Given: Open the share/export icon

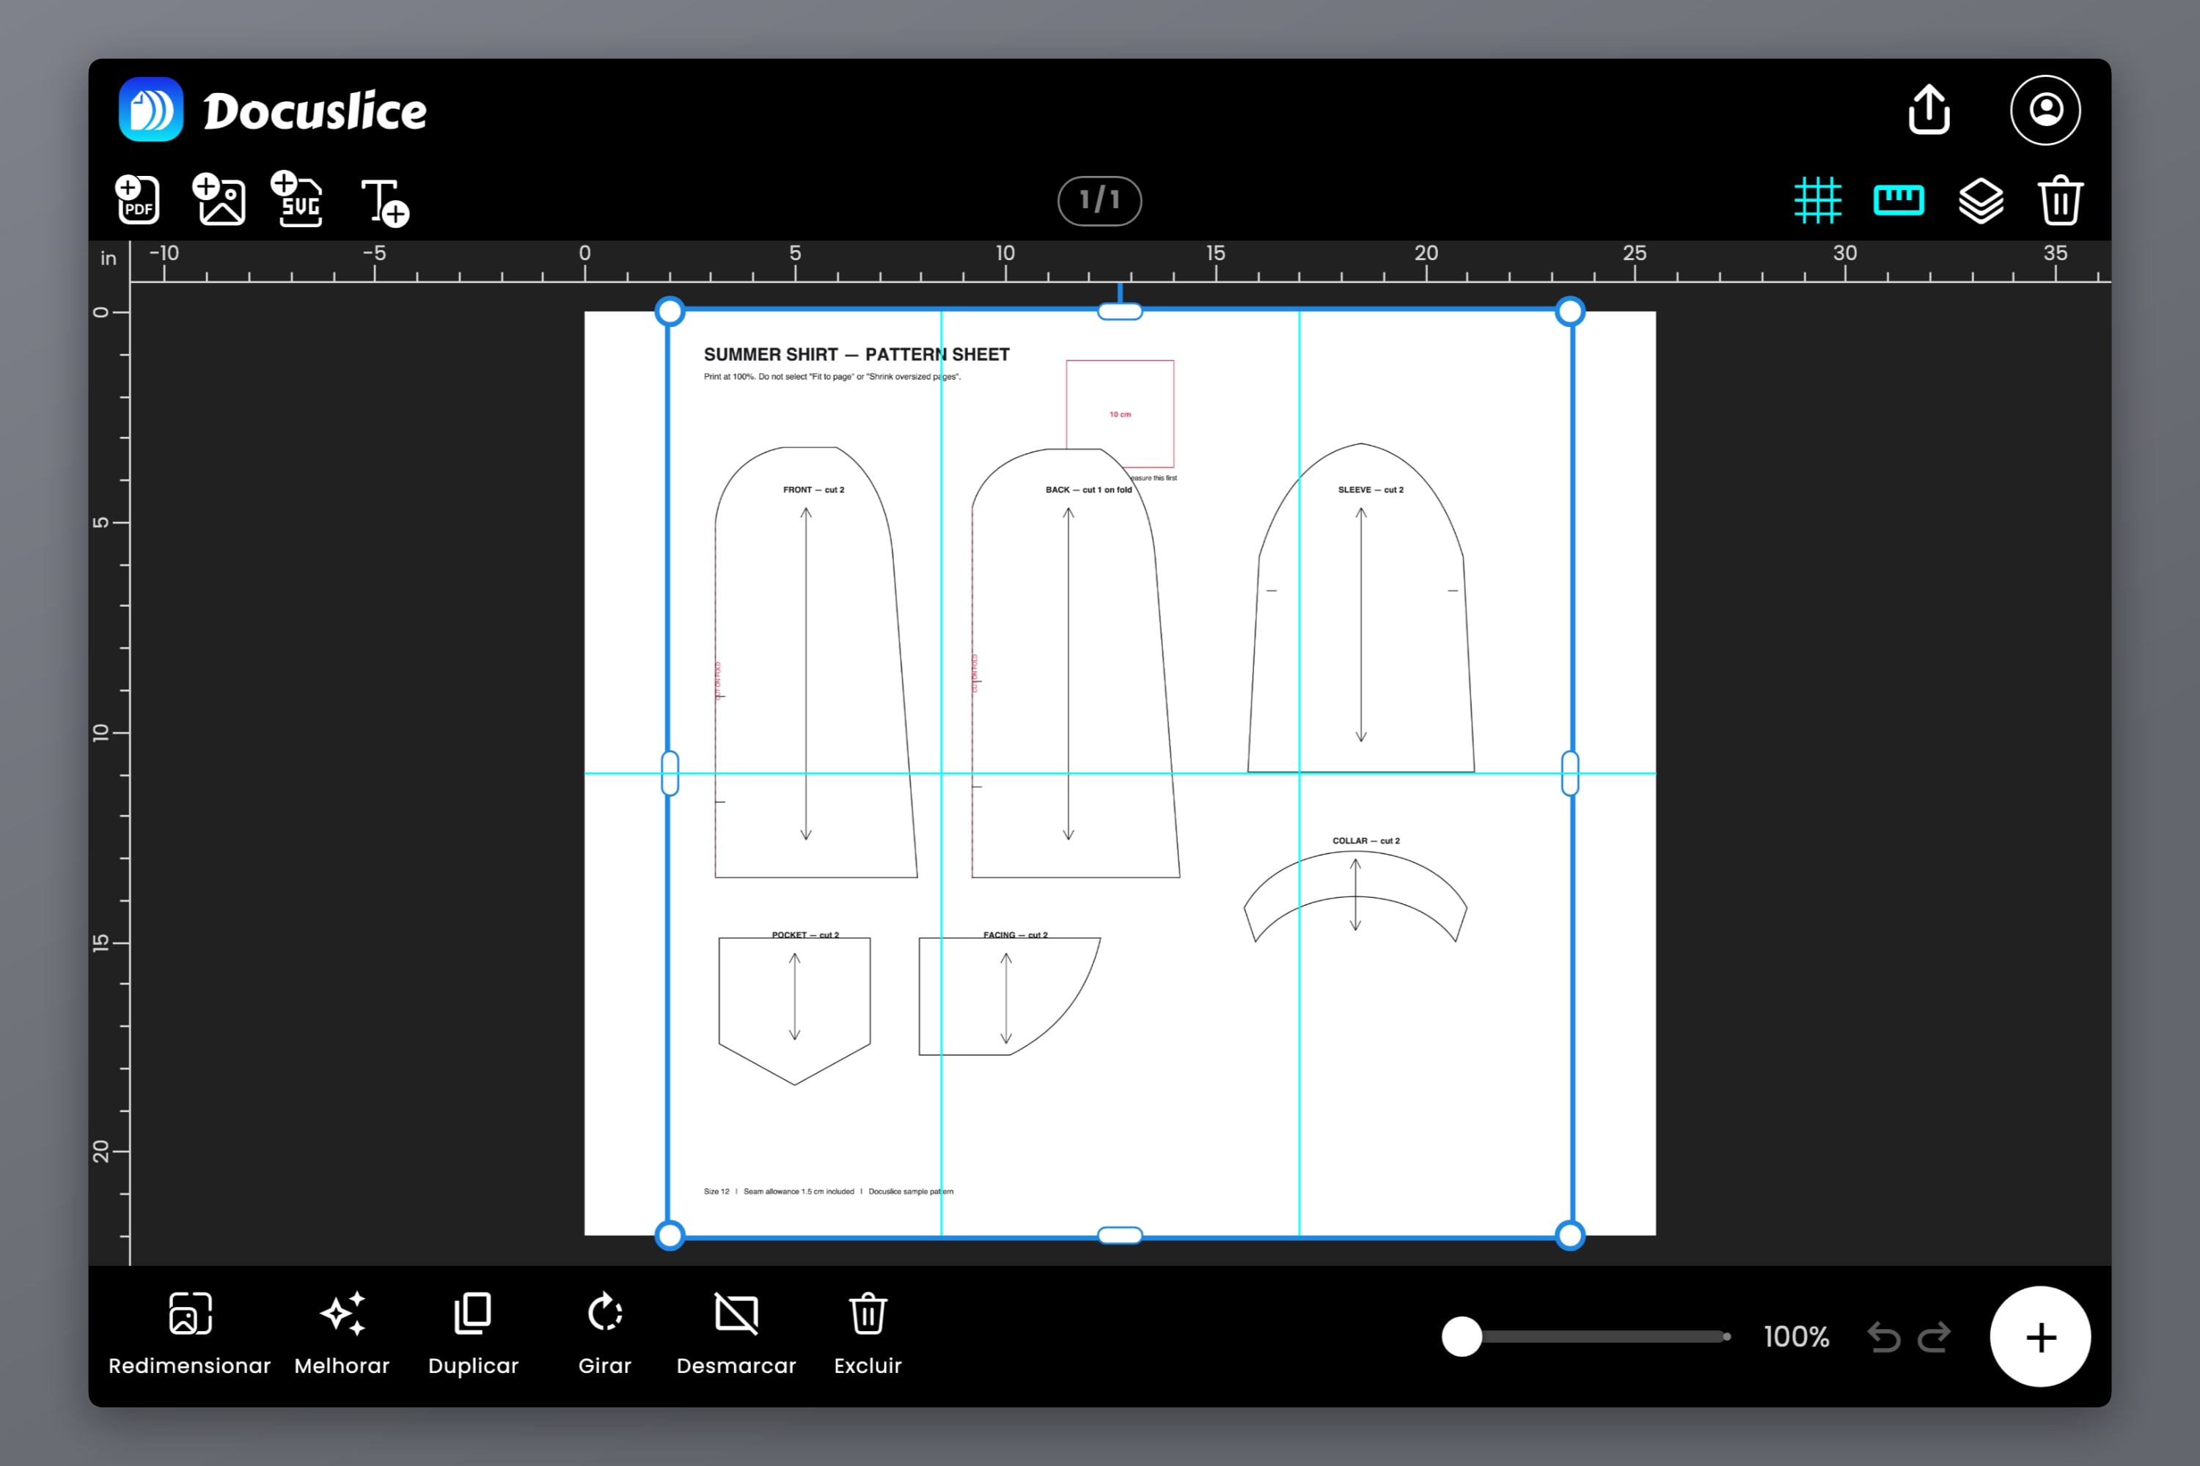Looking at the screenshot, I should [x=1929, y=109].
